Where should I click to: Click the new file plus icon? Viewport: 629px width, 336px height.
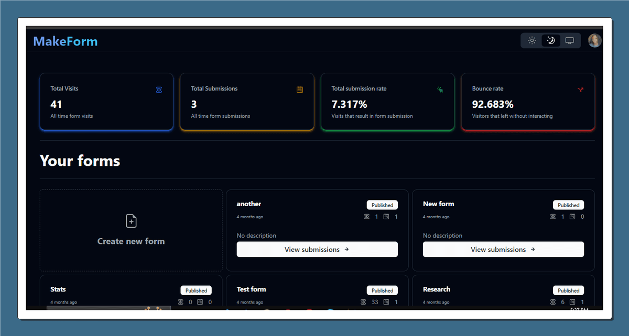tap(131, 221)
